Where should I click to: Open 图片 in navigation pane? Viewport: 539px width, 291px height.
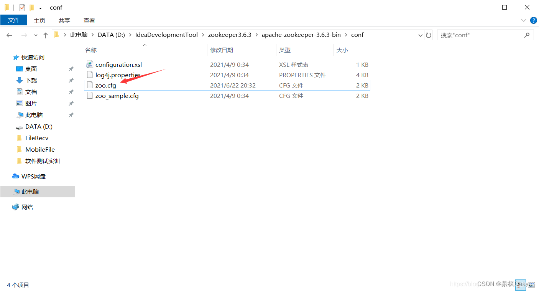(31, 103)
